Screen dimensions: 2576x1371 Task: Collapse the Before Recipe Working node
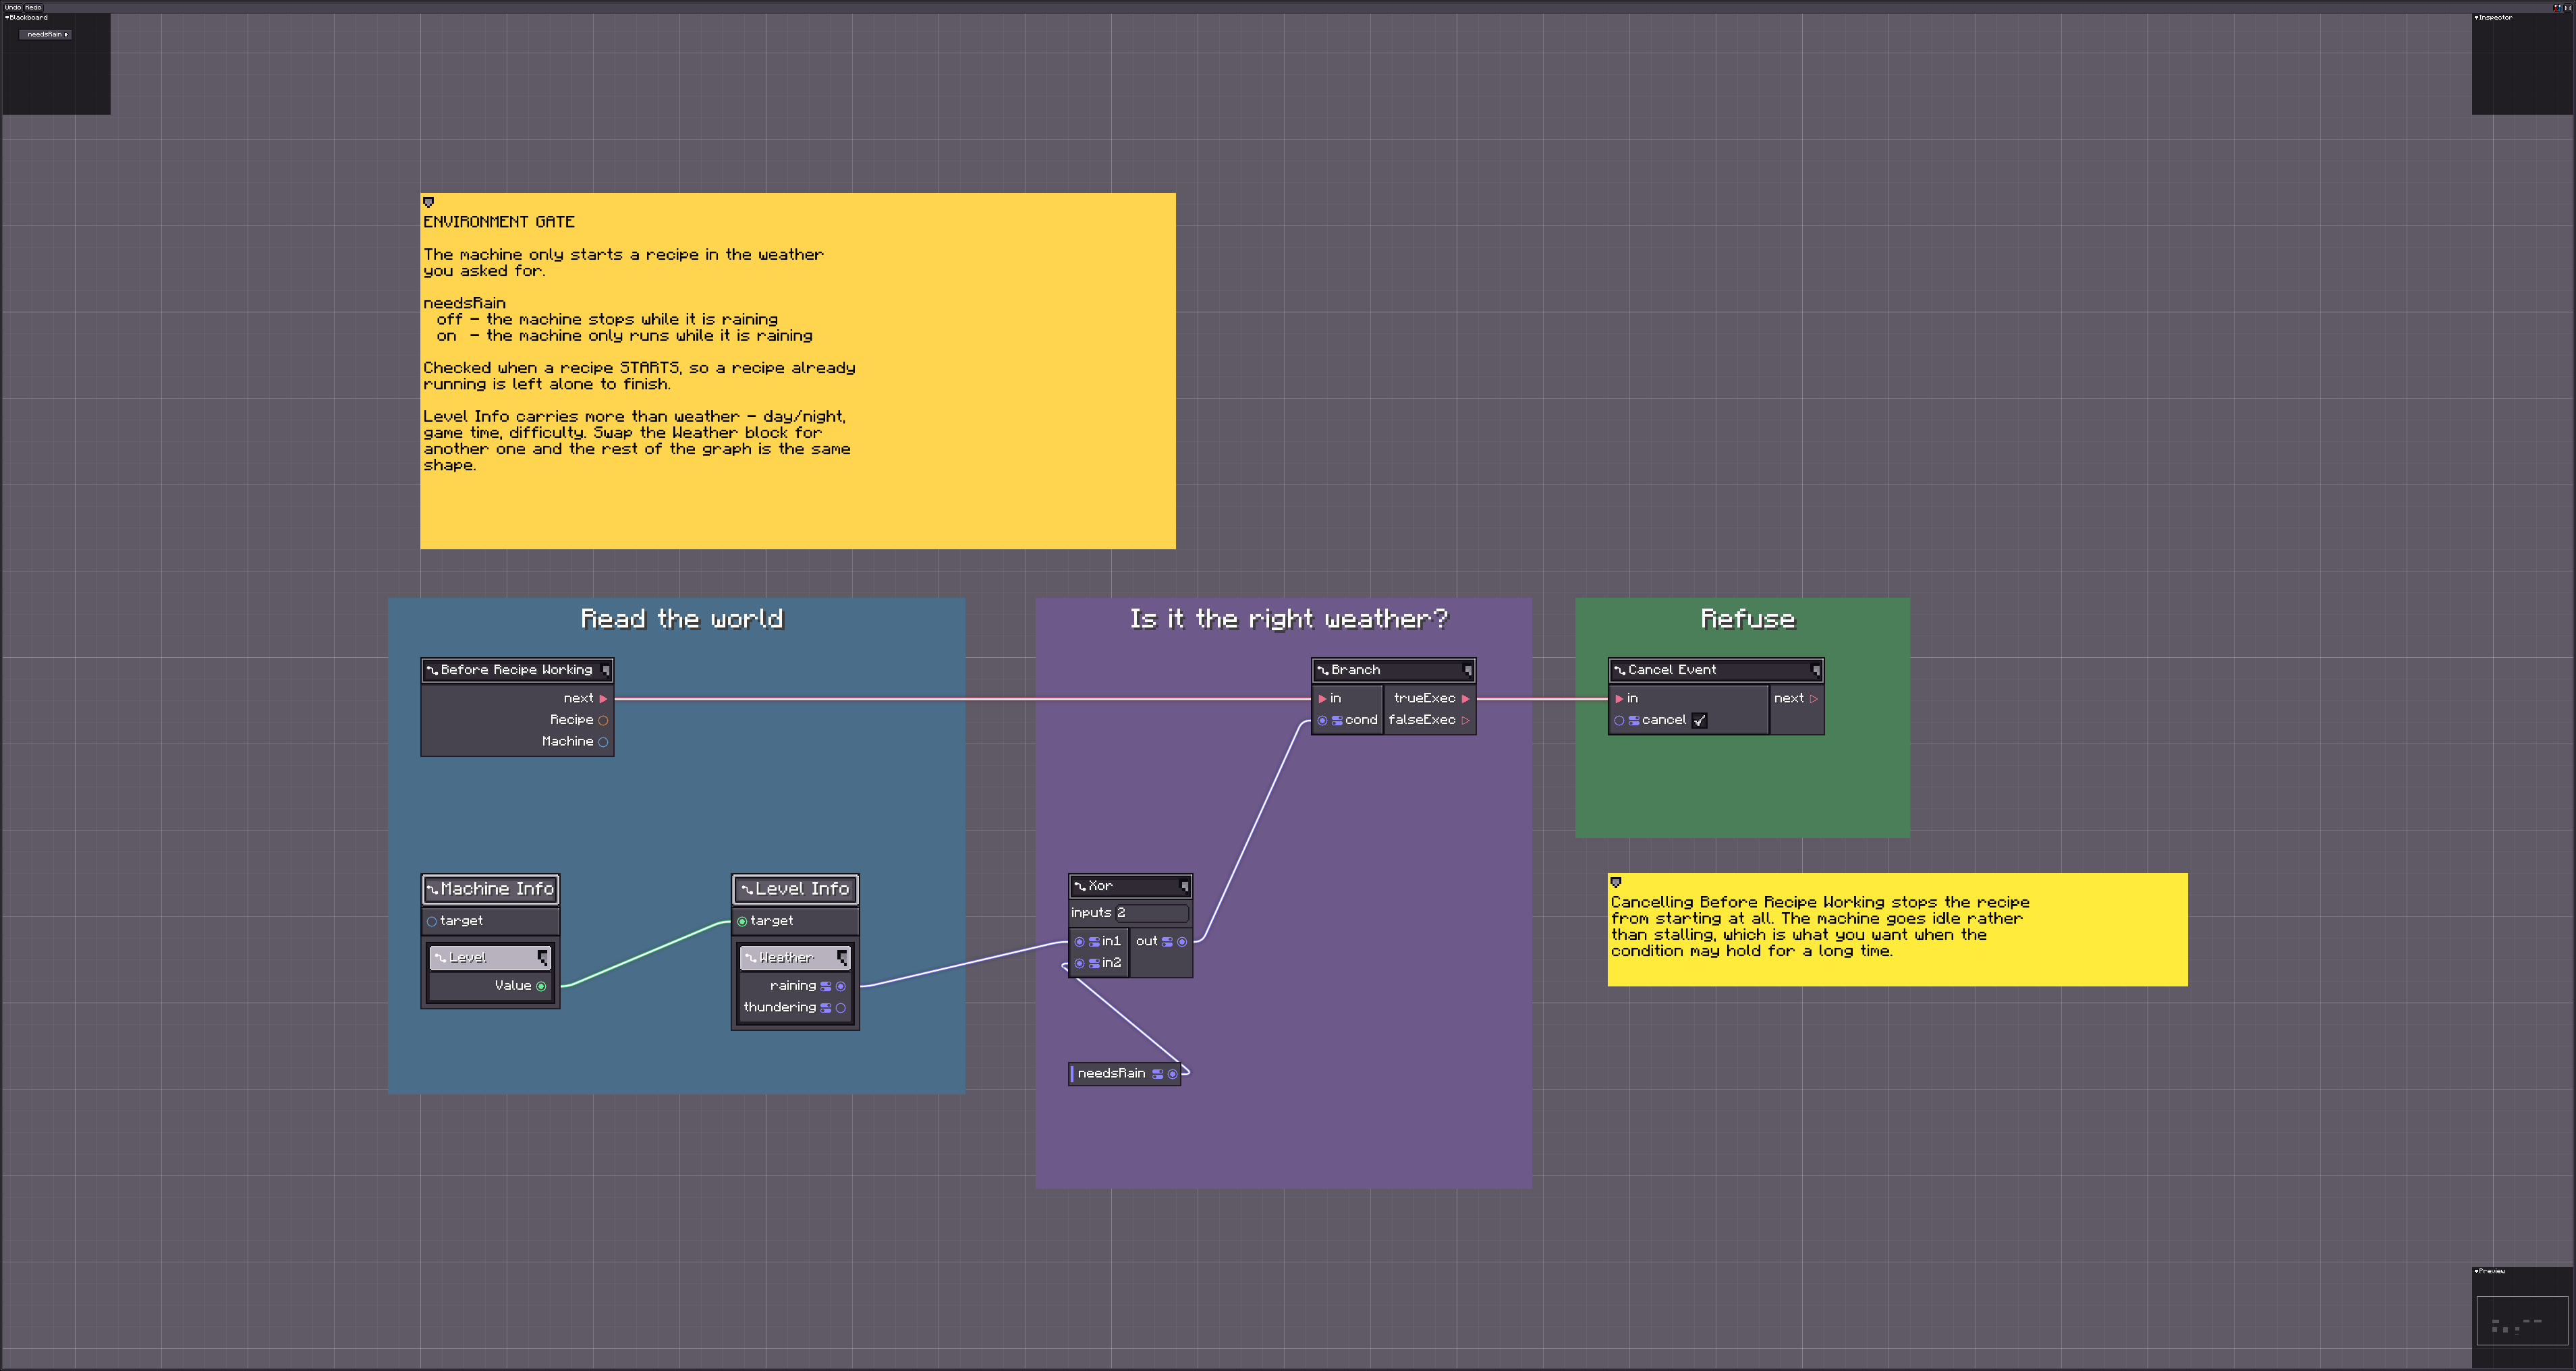point(605,670)
